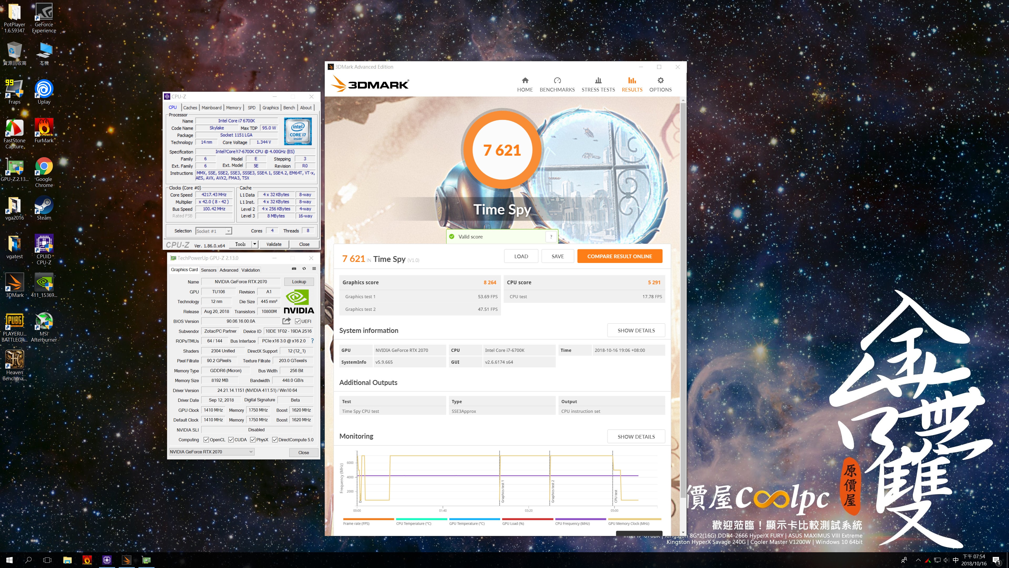Toggle the OpenCL checkbox in GPU-Z
The width and height of the screenshot is (1009, 568).
tap(206, 440)
